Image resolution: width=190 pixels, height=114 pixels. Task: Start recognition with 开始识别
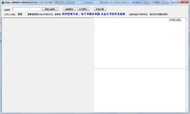coord(100,9)
